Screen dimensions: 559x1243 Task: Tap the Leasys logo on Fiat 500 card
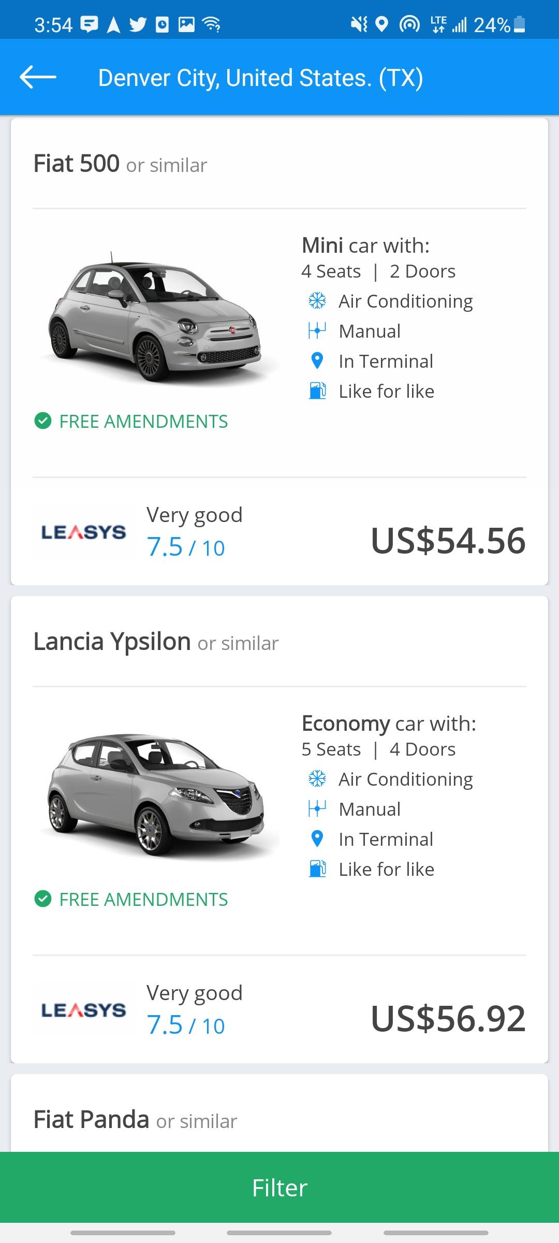[x=83, y=532]
